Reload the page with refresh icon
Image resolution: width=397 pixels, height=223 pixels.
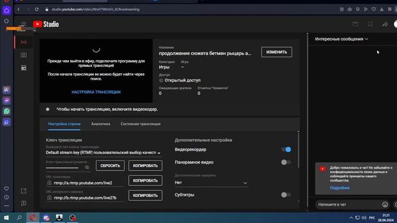(x=37, y=9)
